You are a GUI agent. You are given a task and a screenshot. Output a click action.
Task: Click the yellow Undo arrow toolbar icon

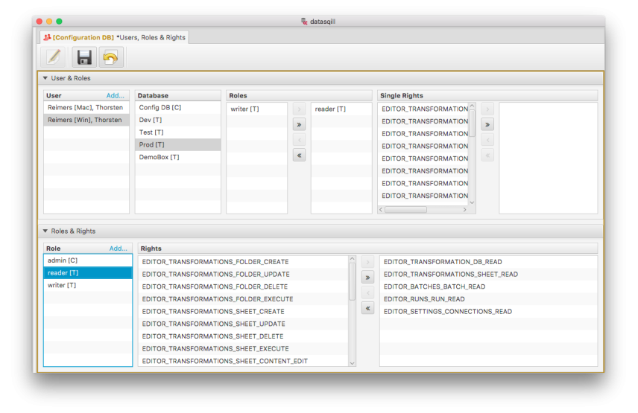pos(111,57)
